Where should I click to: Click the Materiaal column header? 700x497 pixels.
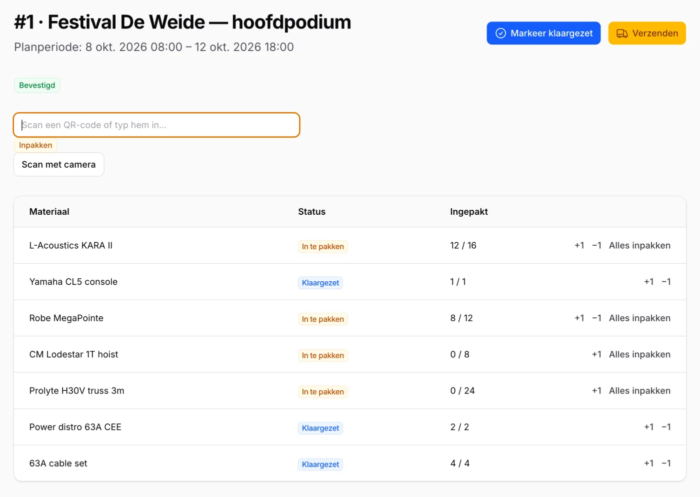tap(49, 212)
